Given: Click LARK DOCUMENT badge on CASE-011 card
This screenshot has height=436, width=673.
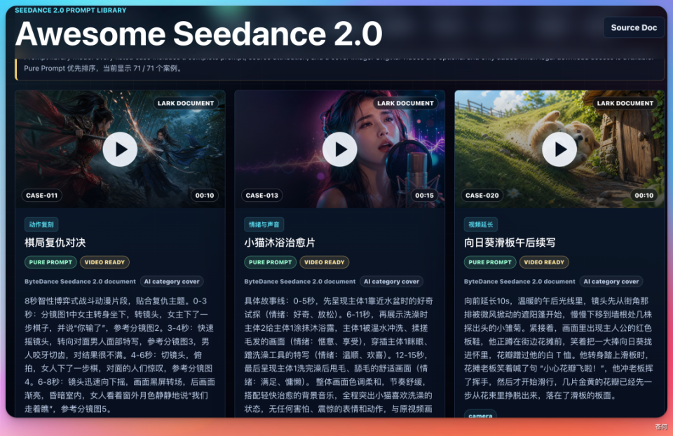Looking at the screenshot, I should coord(185,103).
